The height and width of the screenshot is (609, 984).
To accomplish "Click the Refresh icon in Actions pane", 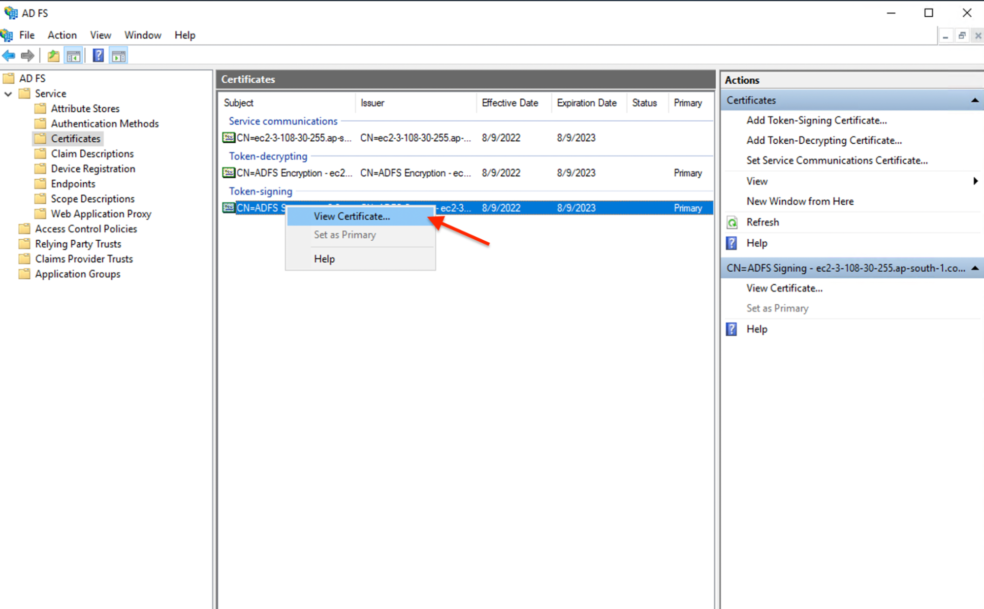I will [732, 223].
